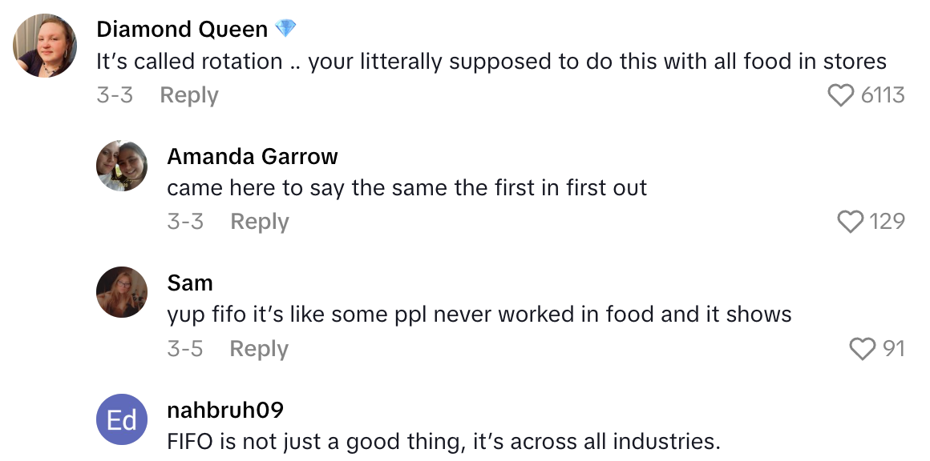Image resolution: width=930 pixels, height=461 pixels.
Task: Click the 91 like count
Action: point(893,349)
